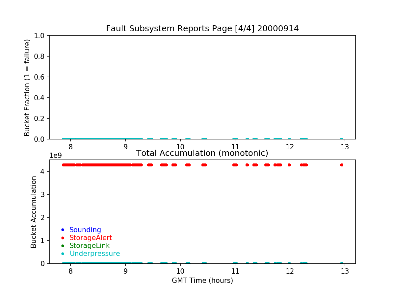Click the Bucket Accumulation y-axis label
Viewport: 395px width, 296px height.
coord(34,212)
